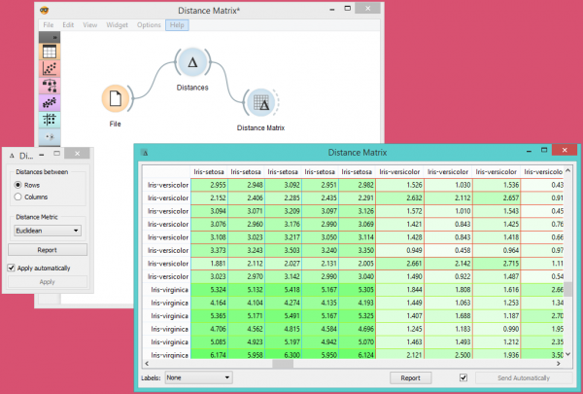The width and height of the screenshot is (583, 394).
Task: Open the Visualize scatter plot category
Action: click(x=49, y=69)
